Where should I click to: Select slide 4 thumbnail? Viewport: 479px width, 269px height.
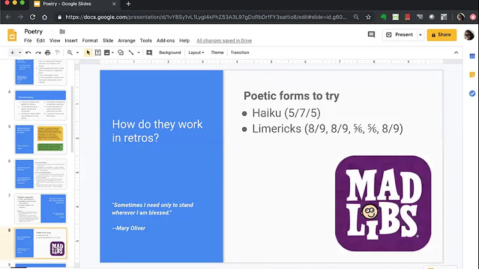click(x=41, y=105)
